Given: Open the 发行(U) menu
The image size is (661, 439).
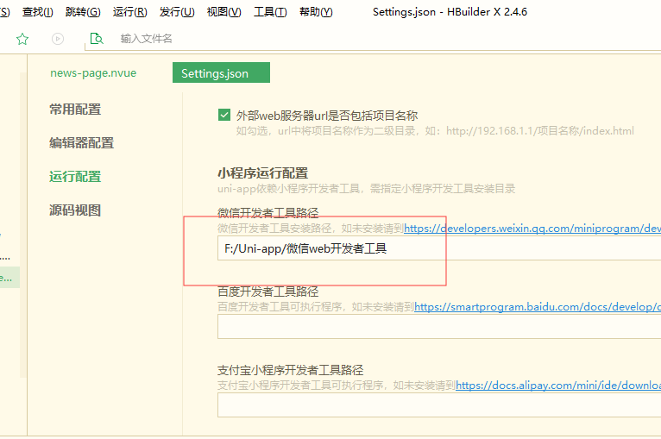Looking at the screenshot, I should coord(177,12).
